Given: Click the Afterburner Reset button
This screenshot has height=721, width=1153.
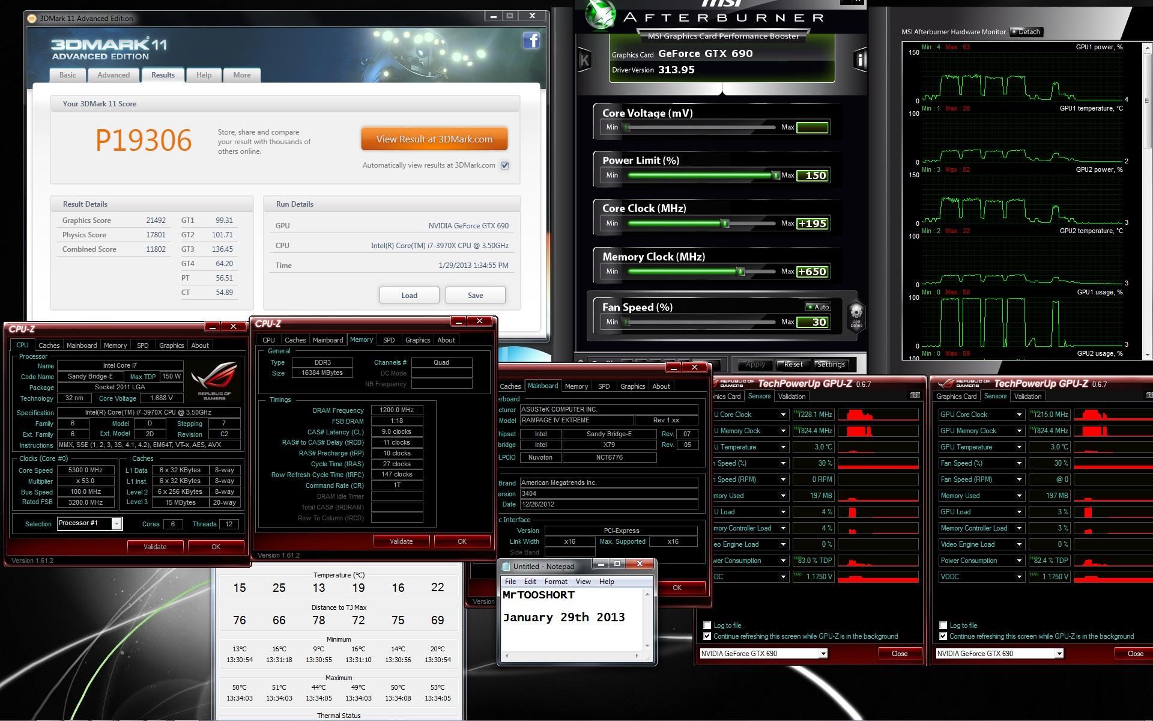Looking at the screenshot, I should [x=793, y=365].
